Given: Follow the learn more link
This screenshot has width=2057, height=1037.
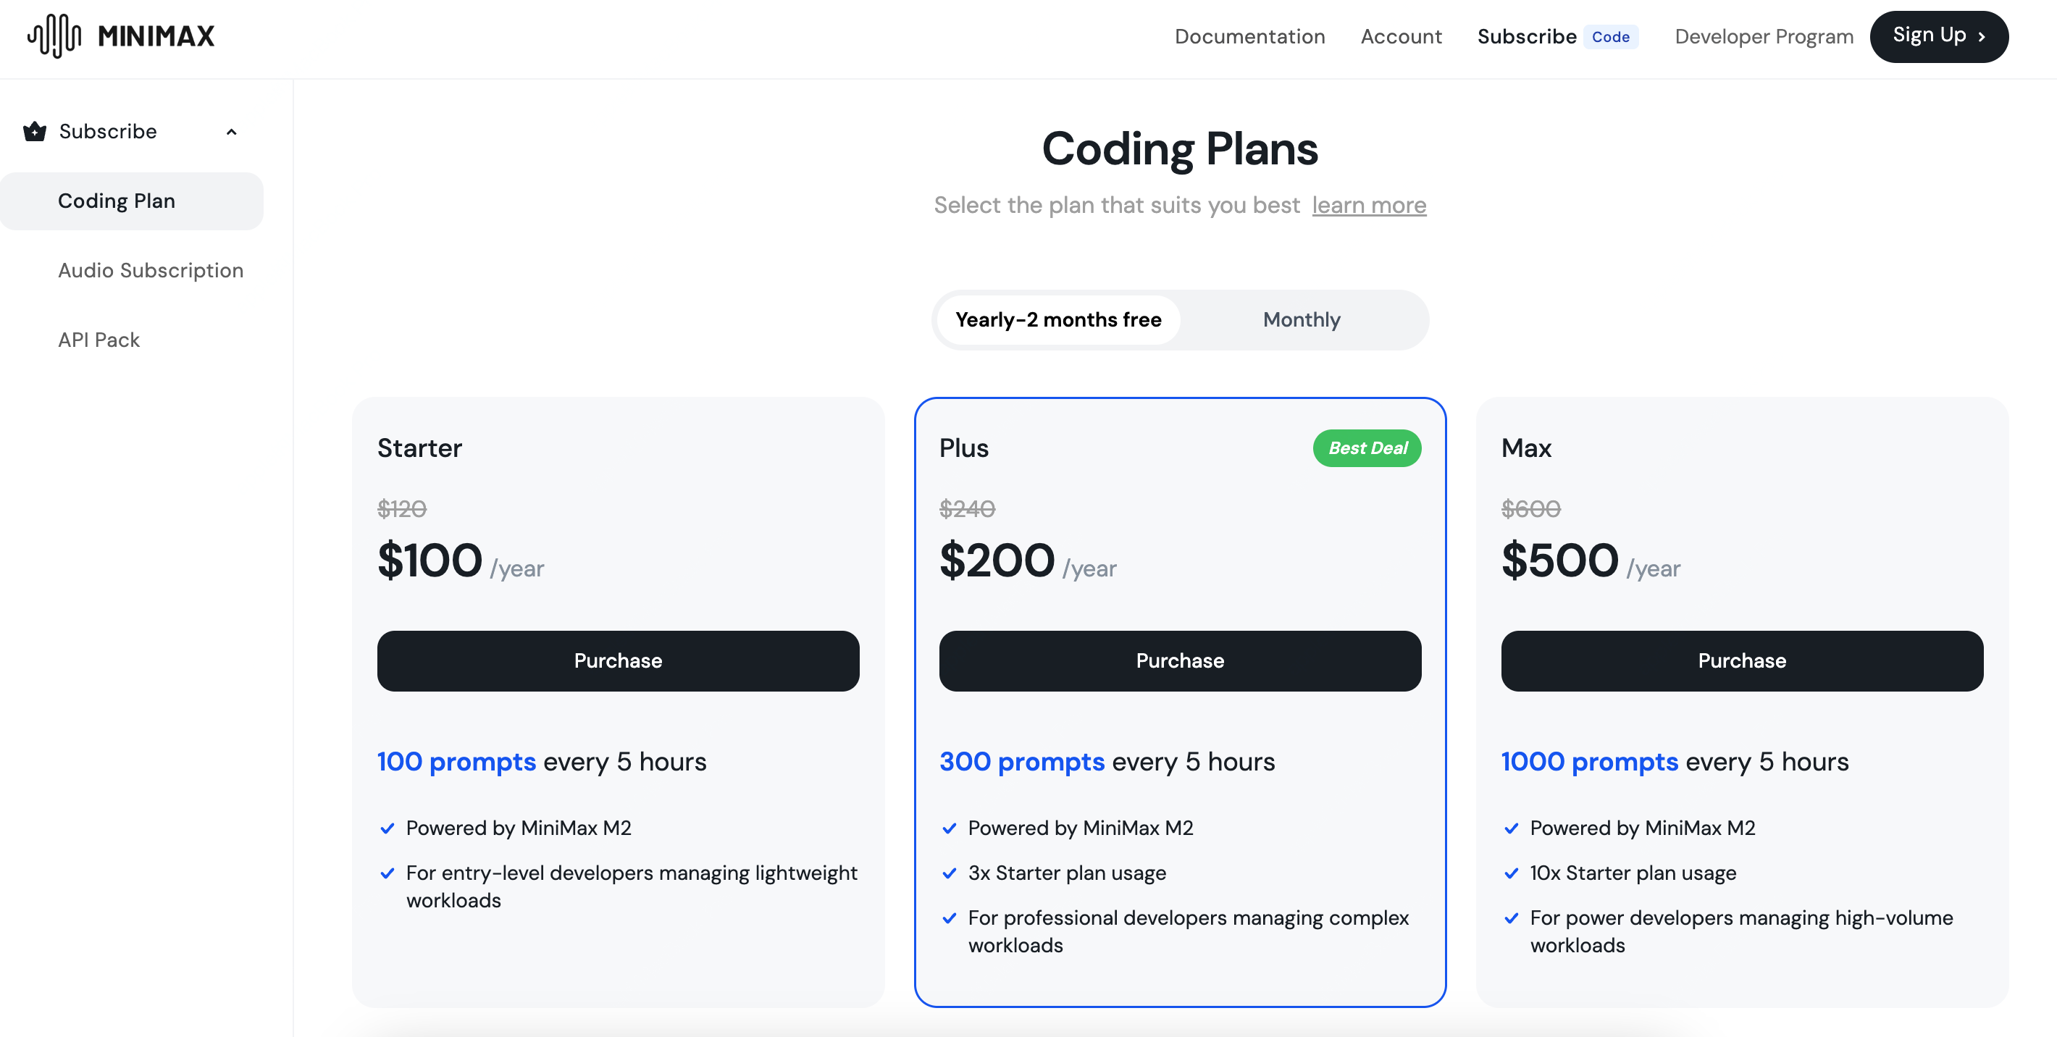Looking at the screenshot, I should pos(1368,205).
